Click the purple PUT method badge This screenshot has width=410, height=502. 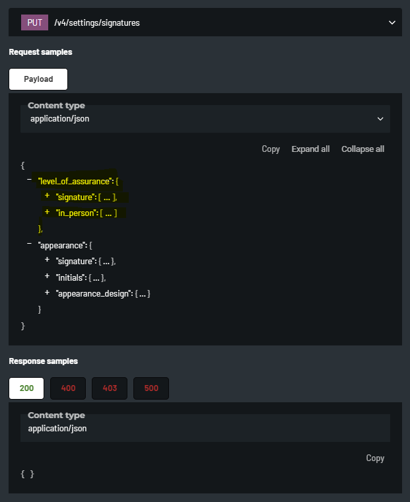coord(34,22)
